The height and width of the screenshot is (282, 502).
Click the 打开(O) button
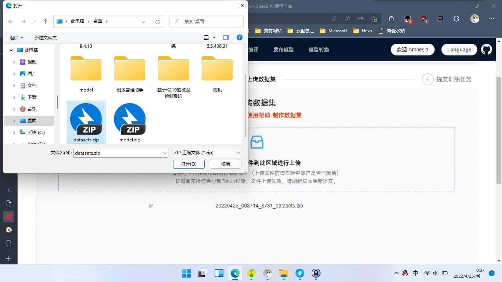tap(189, 164)
